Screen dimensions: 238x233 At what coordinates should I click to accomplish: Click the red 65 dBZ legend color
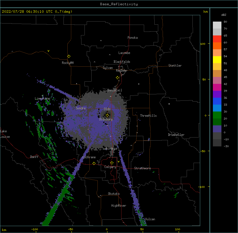217,39
